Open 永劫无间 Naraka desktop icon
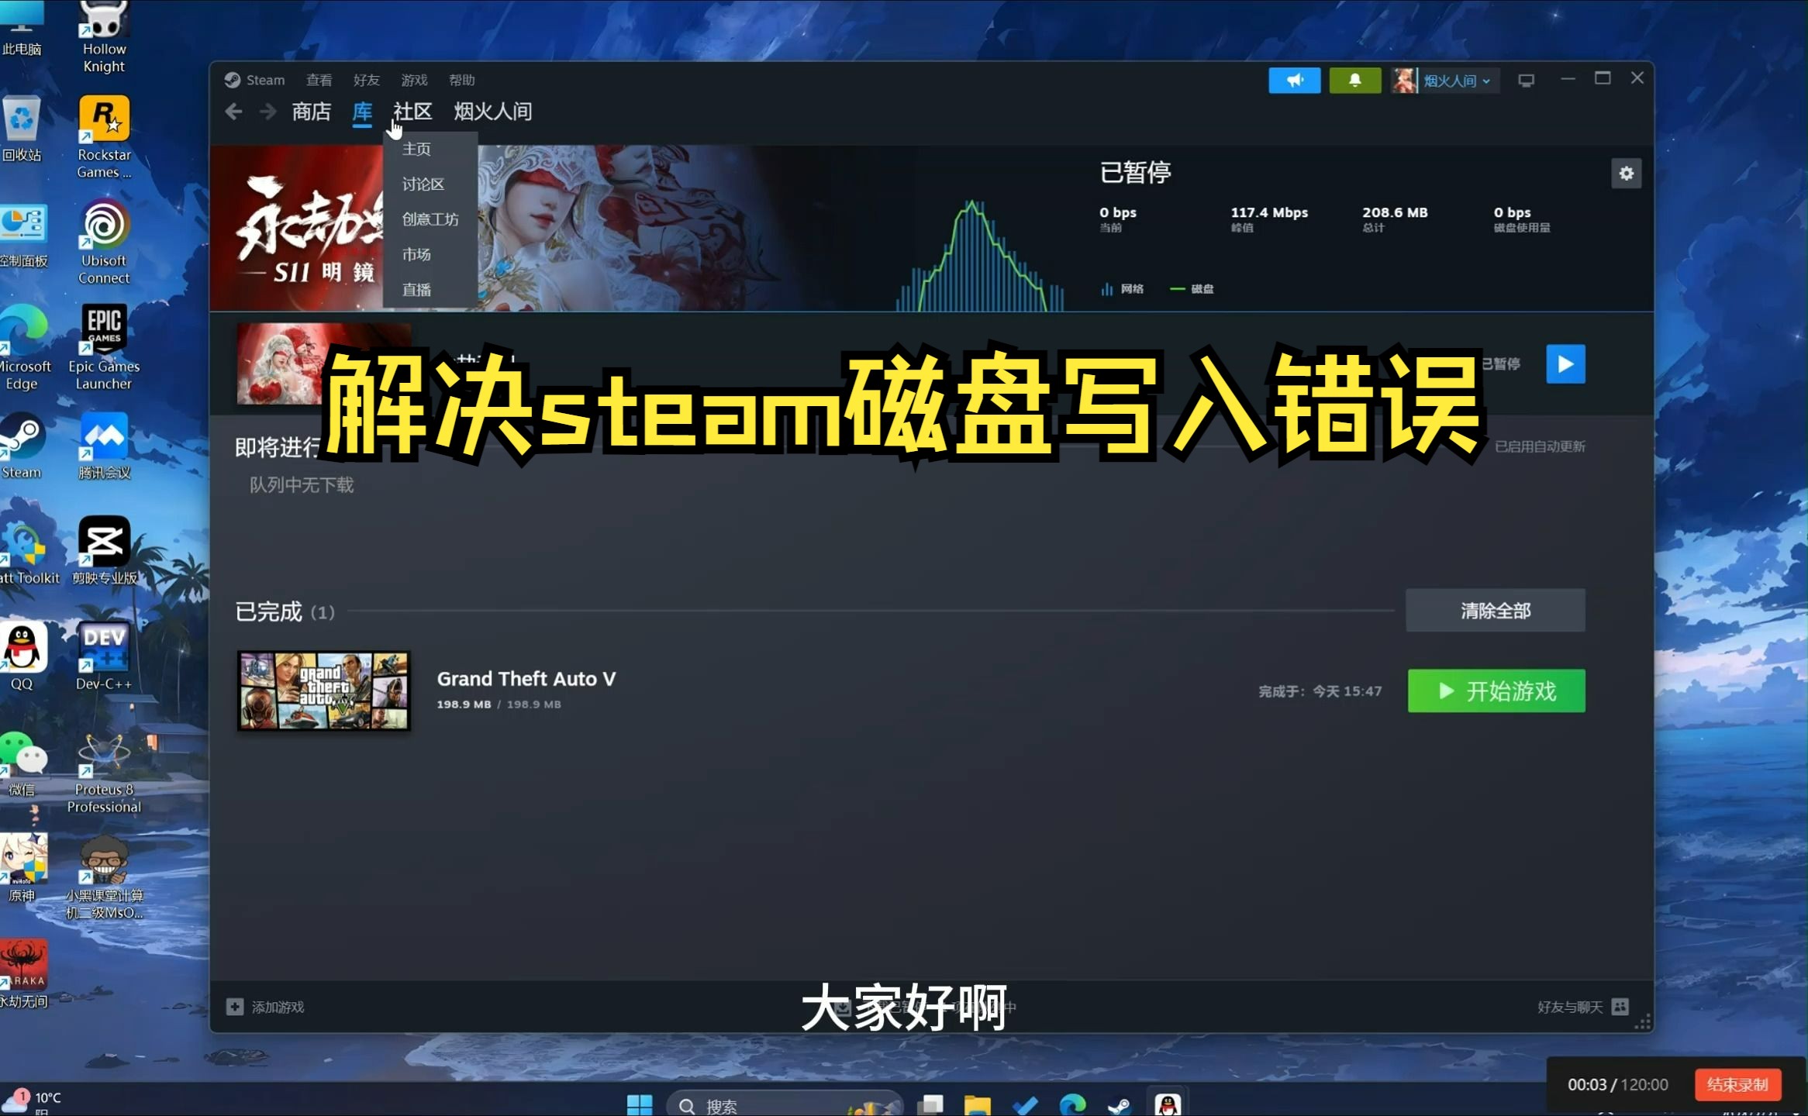The width and height of the screenshot is (1808, 1116). (23, 973)
